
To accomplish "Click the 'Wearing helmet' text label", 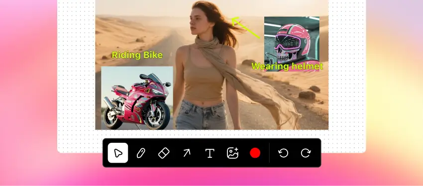I will click(287, 66).
